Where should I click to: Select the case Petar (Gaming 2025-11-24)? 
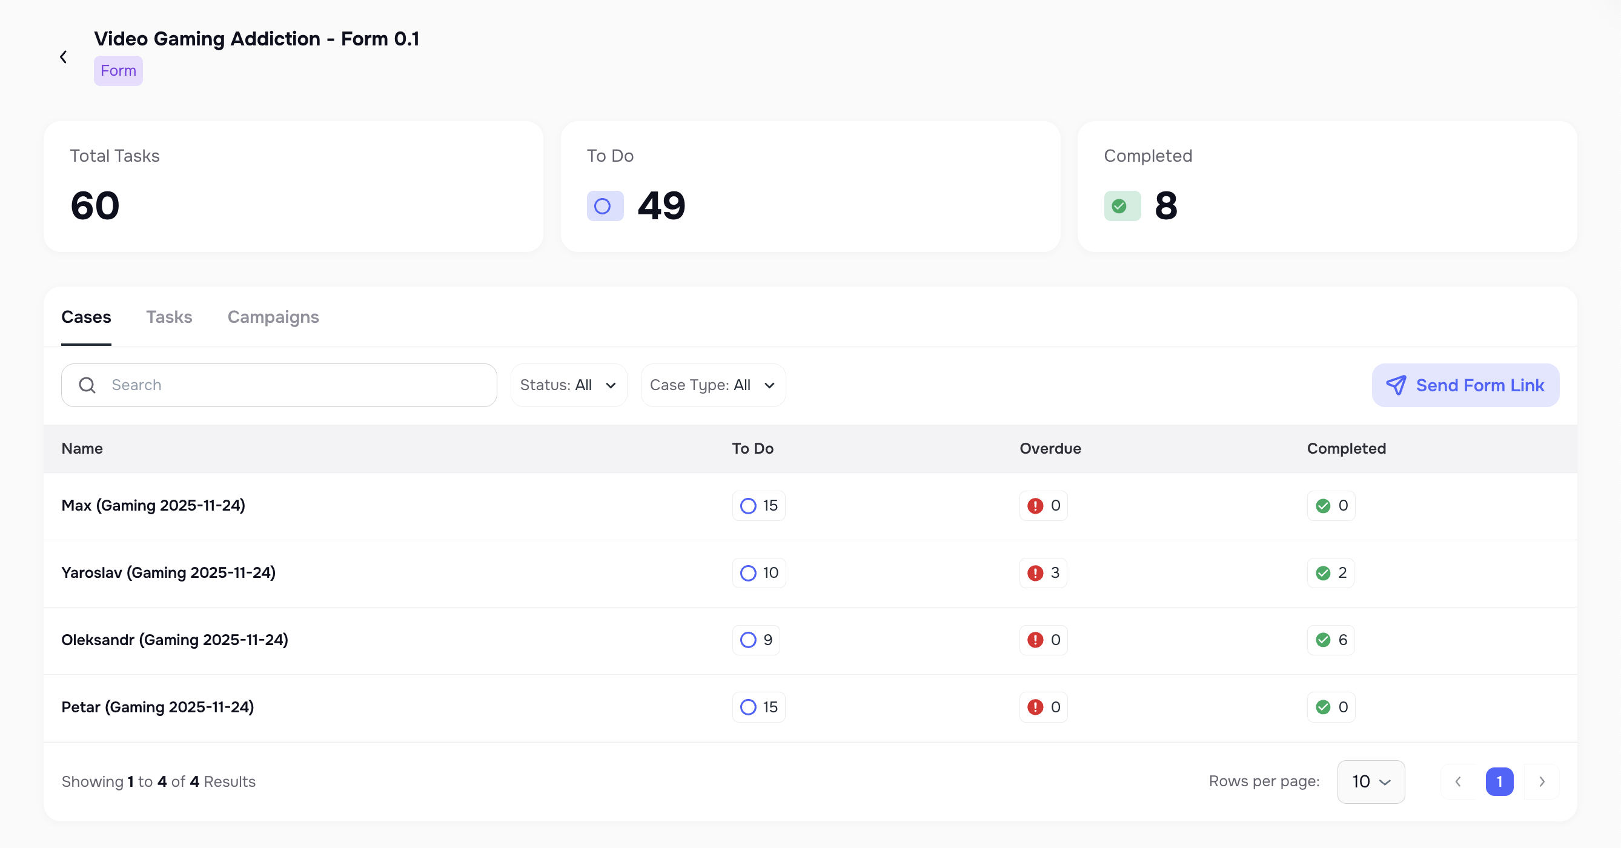coord(157,707)
